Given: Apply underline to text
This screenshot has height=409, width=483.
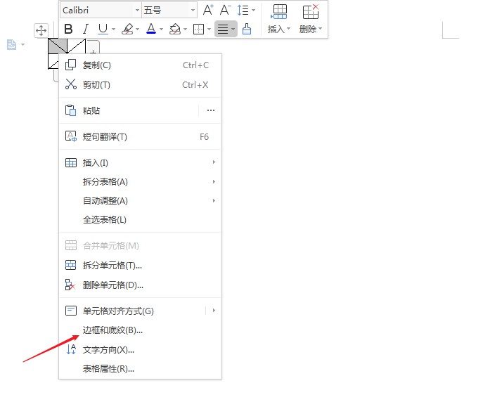Looking at the screenshot, I should 103,30.
